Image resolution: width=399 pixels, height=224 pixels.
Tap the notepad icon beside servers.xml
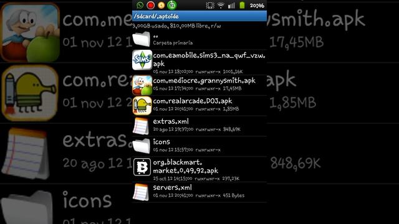pyautogui.click(x=141, y=192)
